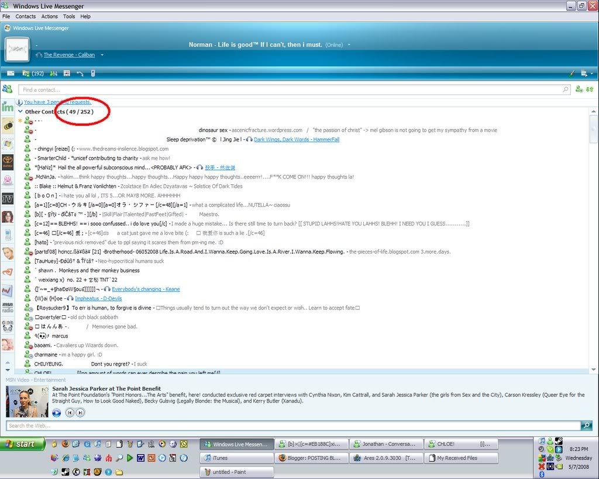
Task: Click 'You have 3 pending requests.' link
Action: tap(57, 102)
